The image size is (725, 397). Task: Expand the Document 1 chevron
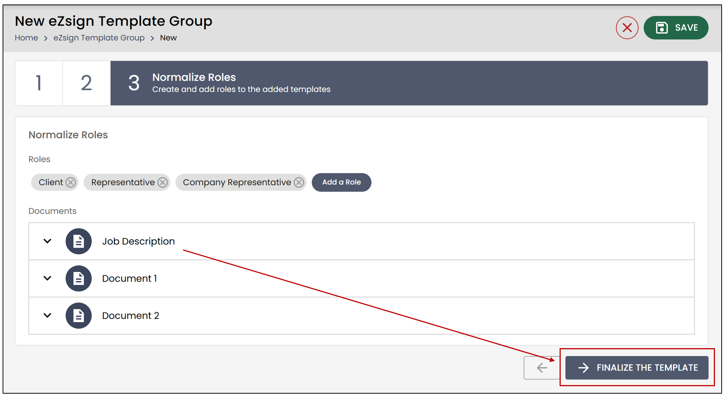pyautogui.click(x=47, y=278)
